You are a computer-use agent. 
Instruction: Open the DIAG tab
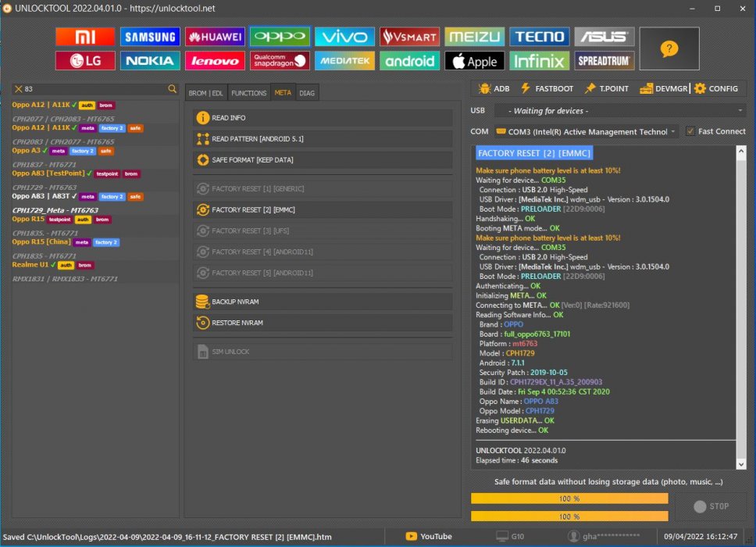click(x=307, y=93)
